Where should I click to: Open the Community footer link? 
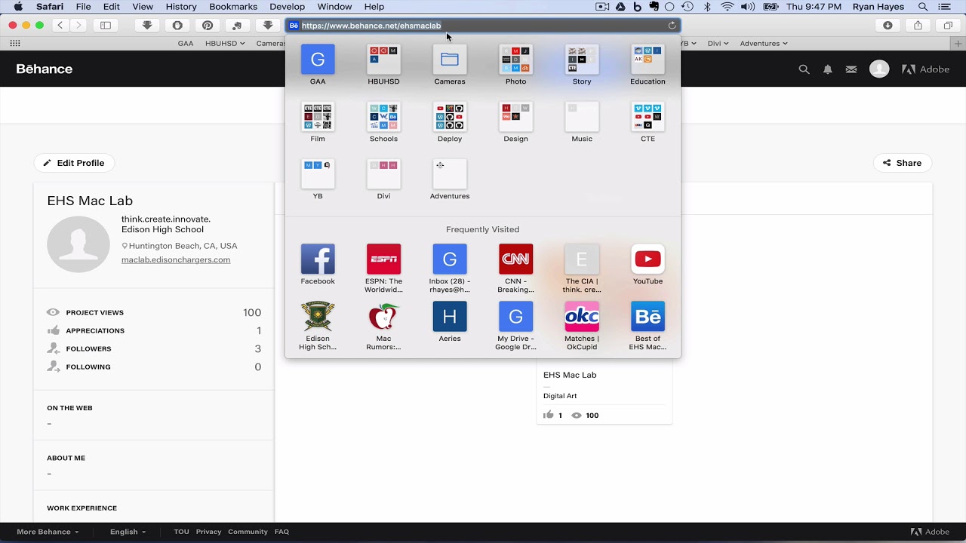(x=248, y=532)
